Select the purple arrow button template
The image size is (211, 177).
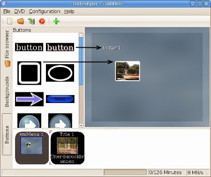(x=29, y=99)
